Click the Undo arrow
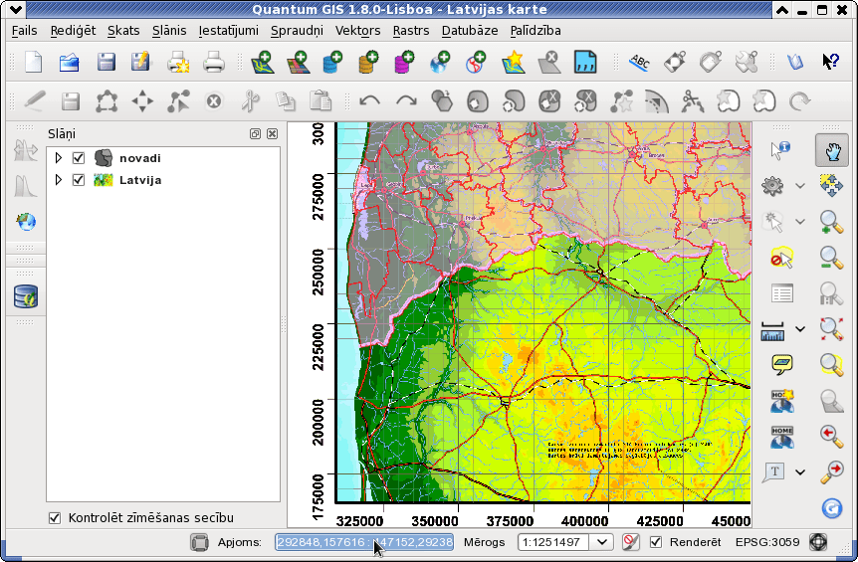 370,101
